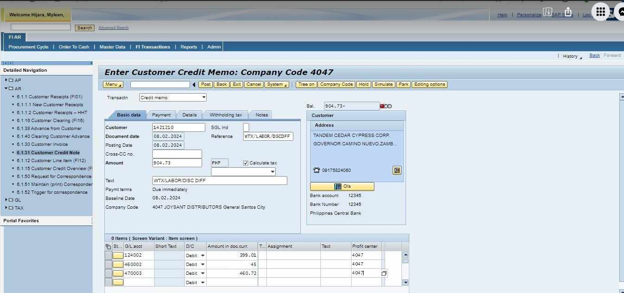Switch to the Notes tab

coord(262,115)
